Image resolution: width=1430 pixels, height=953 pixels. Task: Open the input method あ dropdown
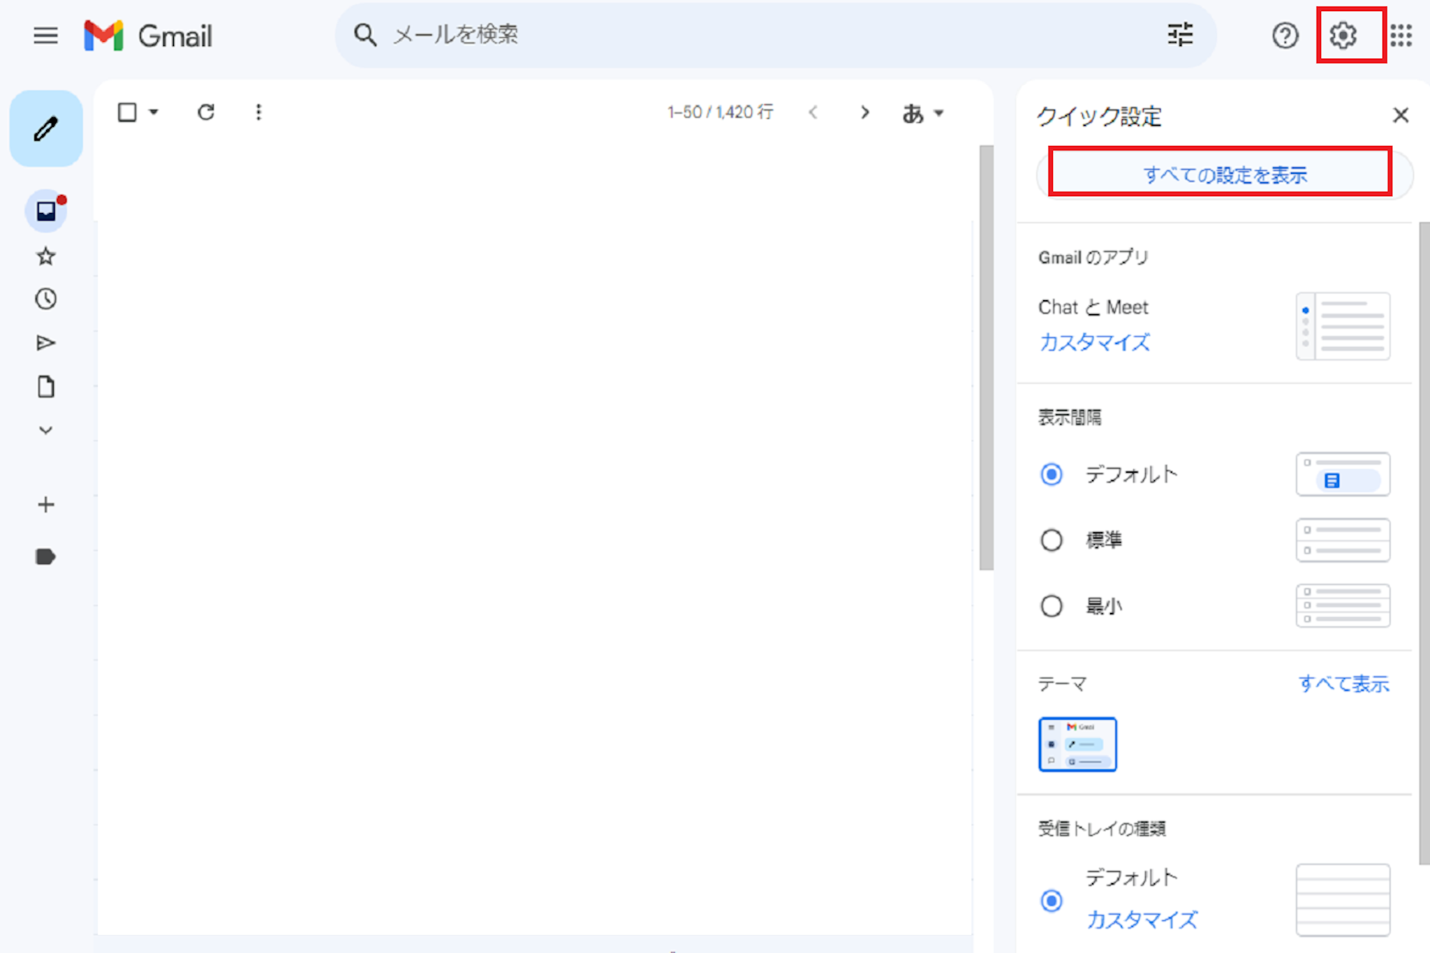(922, 113)
